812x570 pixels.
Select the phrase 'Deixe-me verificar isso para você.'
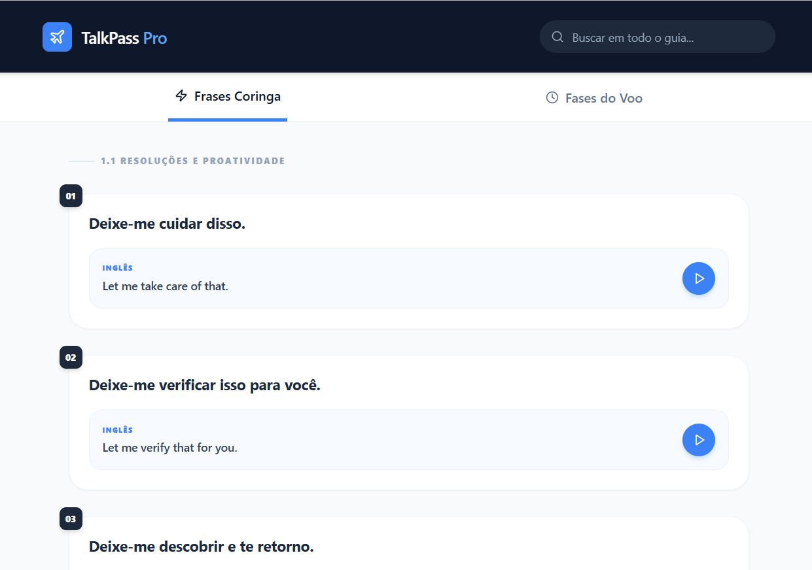[205, 385]
